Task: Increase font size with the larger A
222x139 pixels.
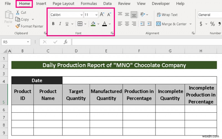Action: point(102,15)
